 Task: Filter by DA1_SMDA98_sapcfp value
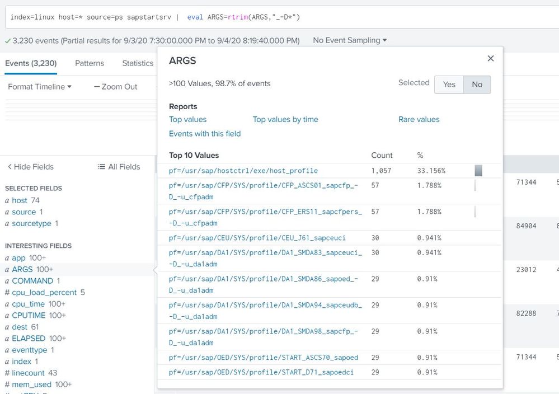pyautogui.click(x=264, y=337)
